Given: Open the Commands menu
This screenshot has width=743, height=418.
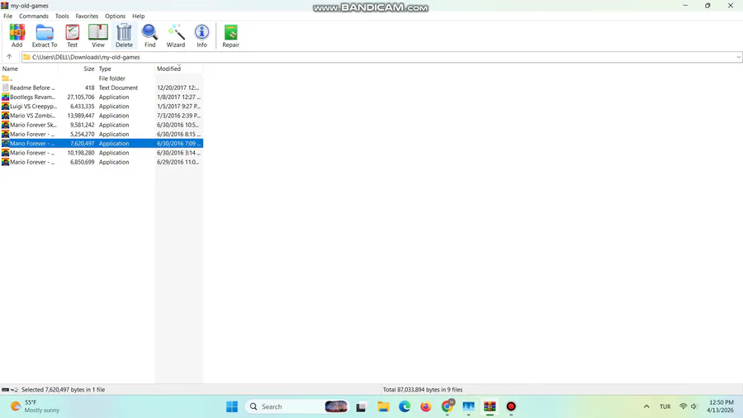Looking at the screenshot, I should (34, 17).
